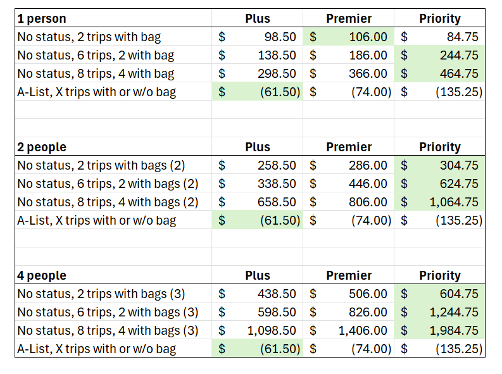Click the $84.75 Priority cell
This screenshot has height=374, width=502.
point(439,37)
